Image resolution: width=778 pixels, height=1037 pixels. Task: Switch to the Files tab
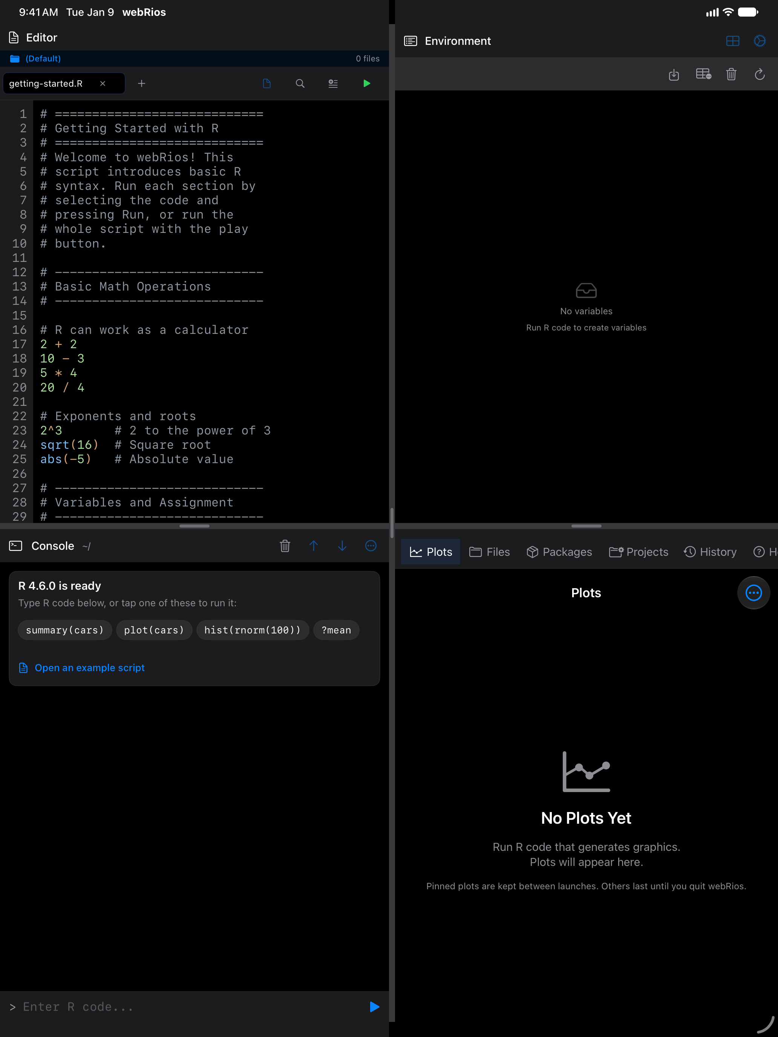coord(490,552)
